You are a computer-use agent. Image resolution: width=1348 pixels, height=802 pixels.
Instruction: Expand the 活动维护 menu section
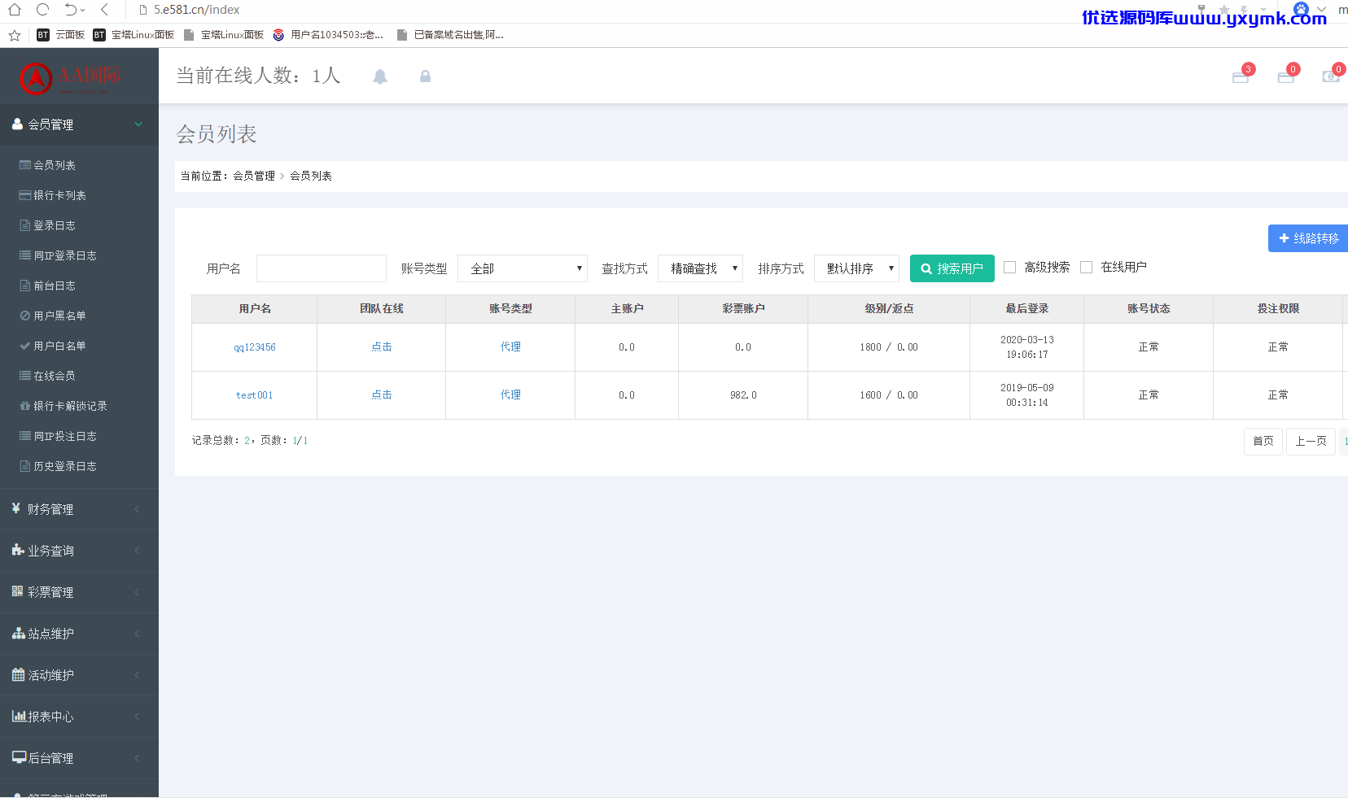click(x=79, y=675)
